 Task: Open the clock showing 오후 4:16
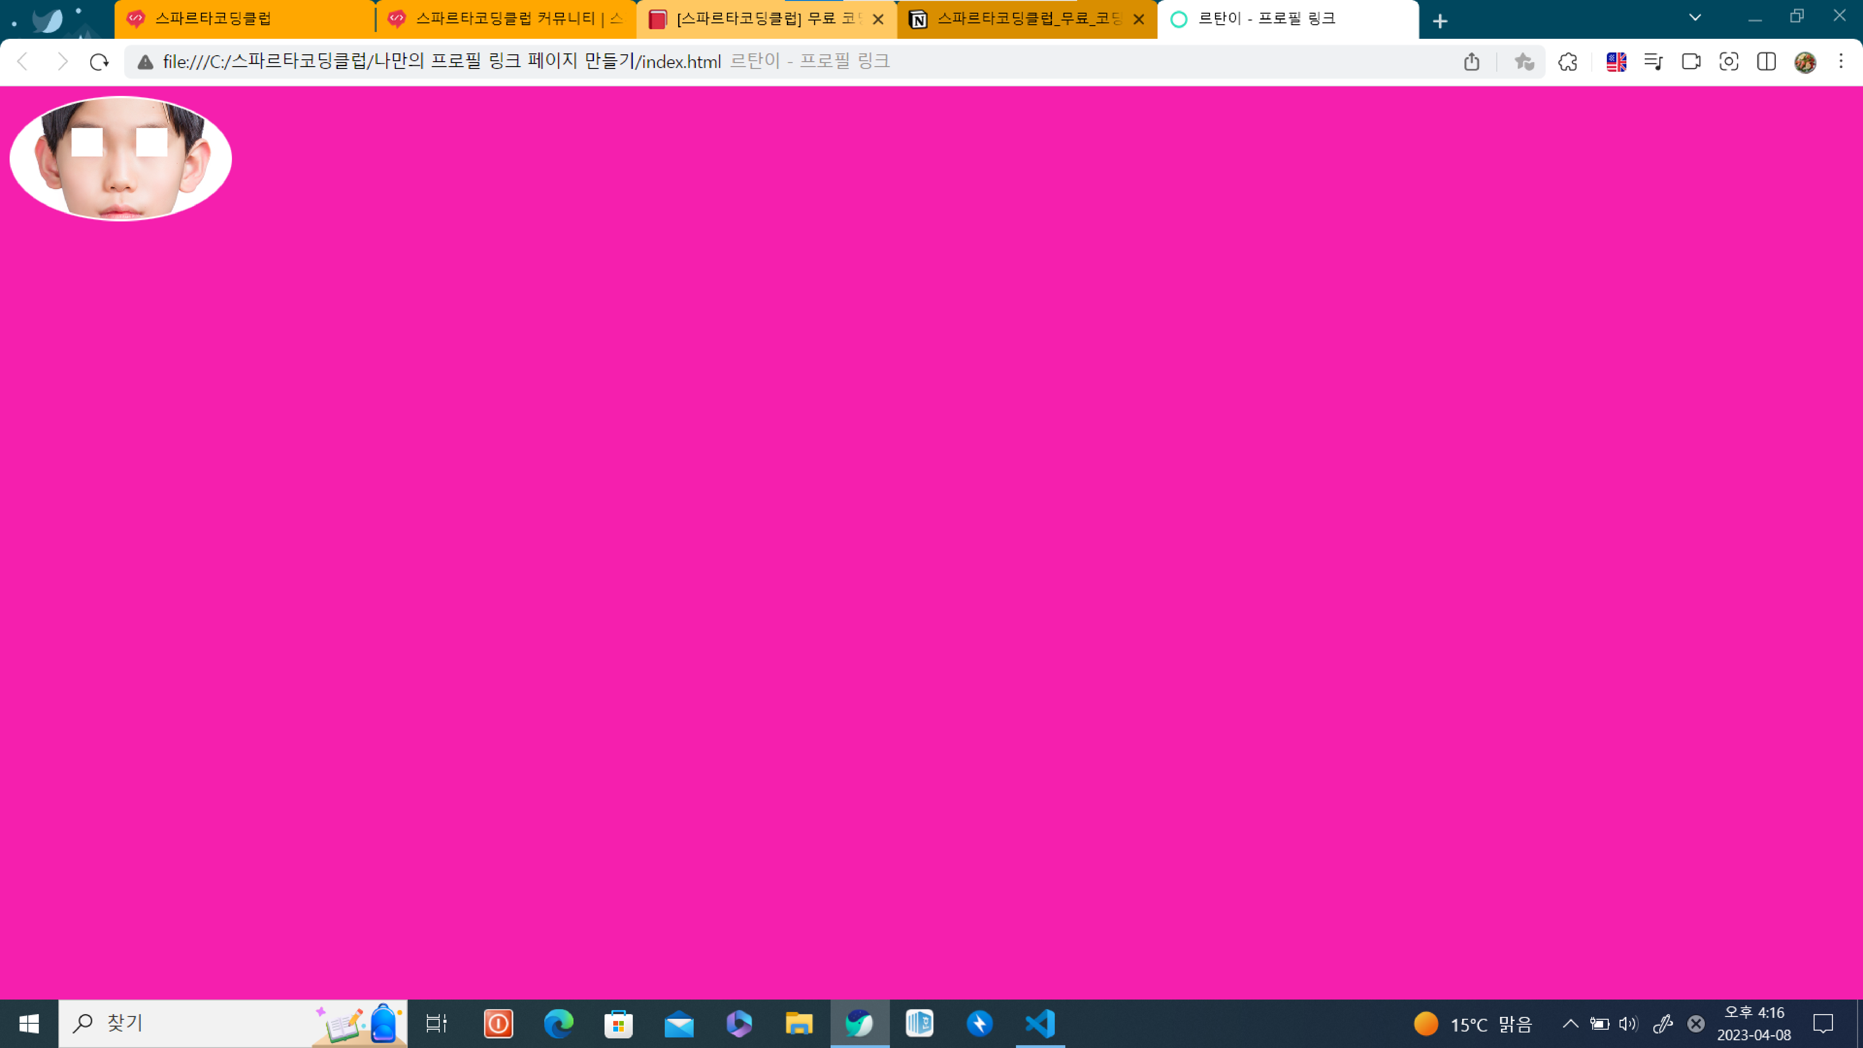click(x=1755, y=1023)
